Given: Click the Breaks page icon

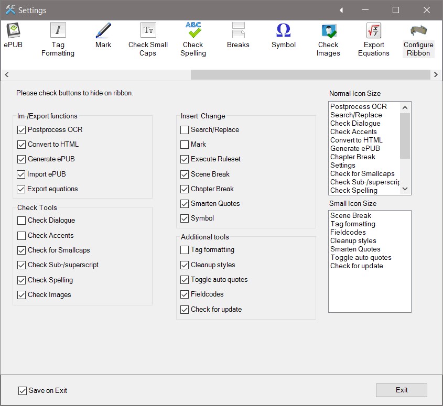Looking at the screenshot, I should coord(238,30).
